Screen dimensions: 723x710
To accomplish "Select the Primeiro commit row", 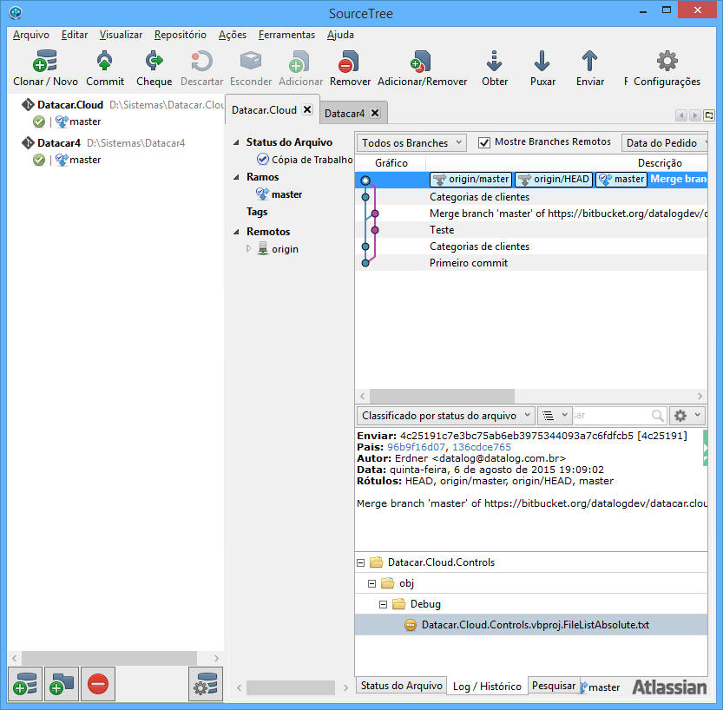I will pyautogui.click(x=531, y=263).
